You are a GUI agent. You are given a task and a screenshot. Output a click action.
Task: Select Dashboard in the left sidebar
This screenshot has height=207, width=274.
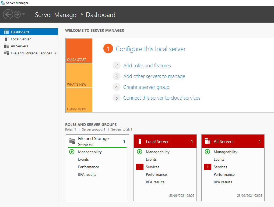(x=20, y=32)
